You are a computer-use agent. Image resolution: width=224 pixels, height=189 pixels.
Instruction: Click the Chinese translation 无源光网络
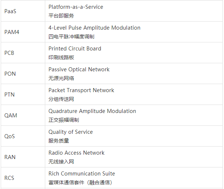[x=61, y=78]
